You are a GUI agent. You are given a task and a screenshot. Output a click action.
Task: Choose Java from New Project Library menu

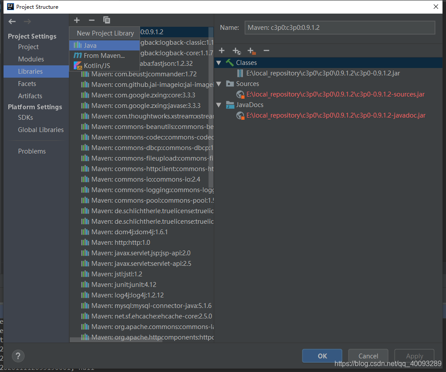(104, 45)
